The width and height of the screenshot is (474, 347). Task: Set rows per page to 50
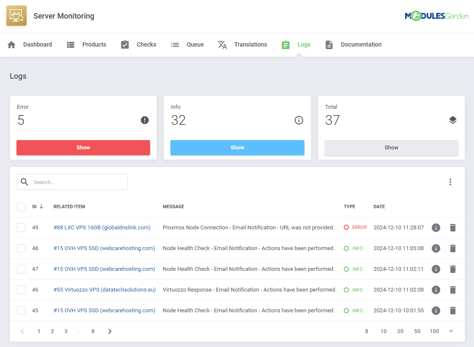click(417, 331)
